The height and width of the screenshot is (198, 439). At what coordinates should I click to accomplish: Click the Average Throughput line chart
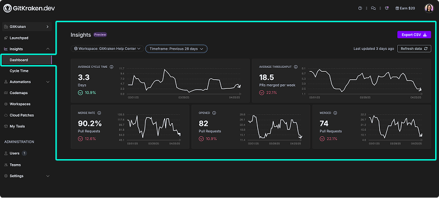[x=363, y=83]
